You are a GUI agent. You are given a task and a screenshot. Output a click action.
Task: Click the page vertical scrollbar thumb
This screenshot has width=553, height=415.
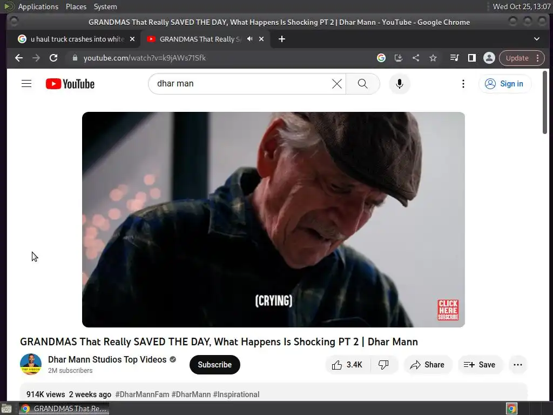(544, 102)
